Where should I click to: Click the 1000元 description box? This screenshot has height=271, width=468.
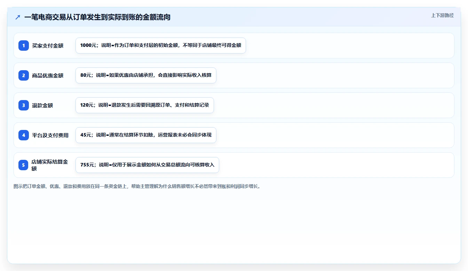pos(161,46)
